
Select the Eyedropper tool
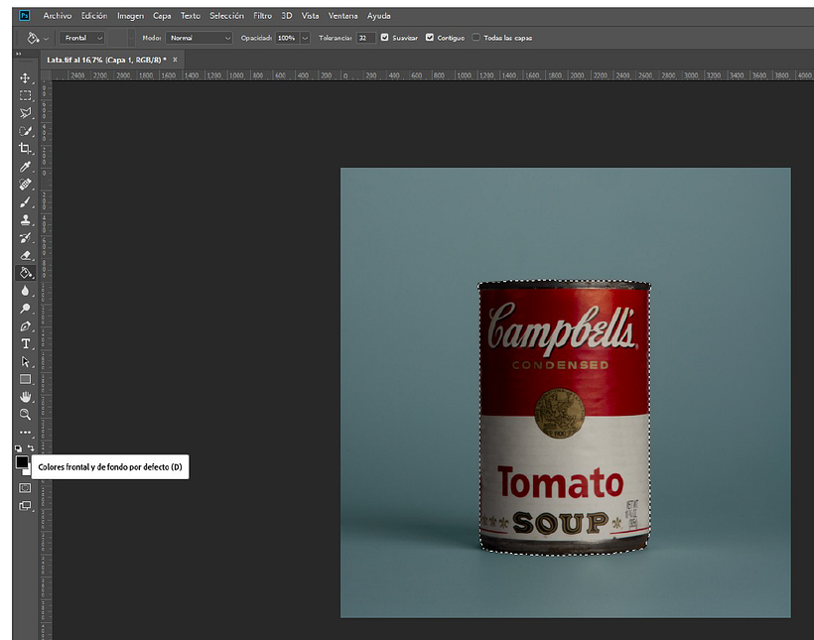pos(25,167)
